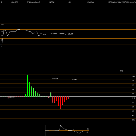This screenshot has height=136, width=136.
Task: Click the 70 label on the RSI axis
Action: coord(2,31)
